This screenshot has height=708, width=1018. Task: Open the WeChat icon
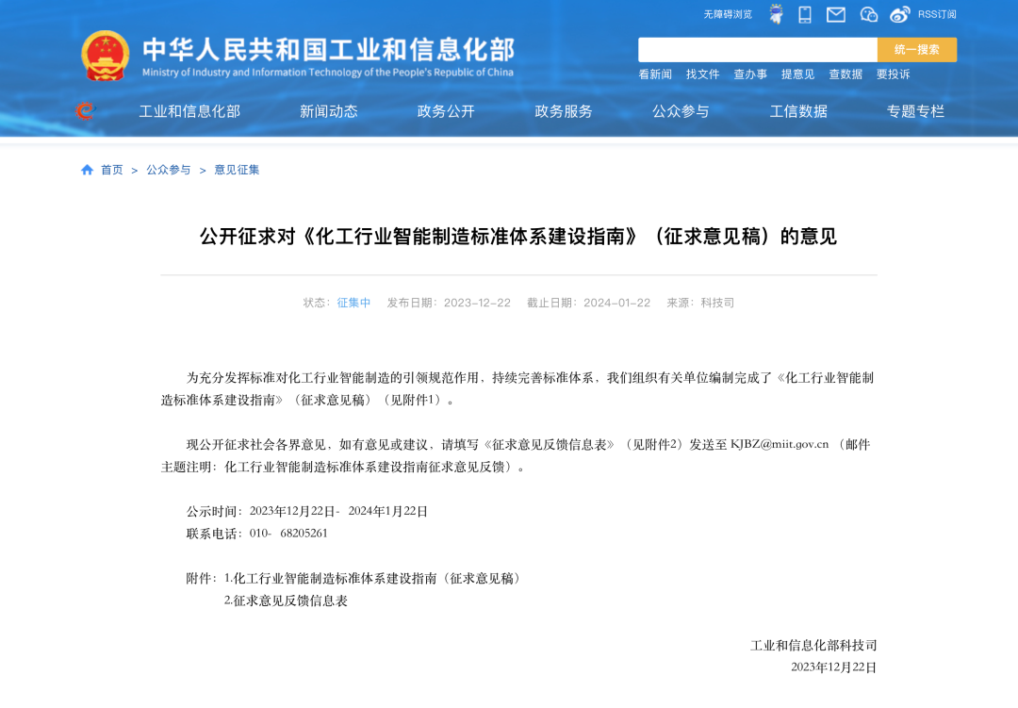[x=868, y=14]
